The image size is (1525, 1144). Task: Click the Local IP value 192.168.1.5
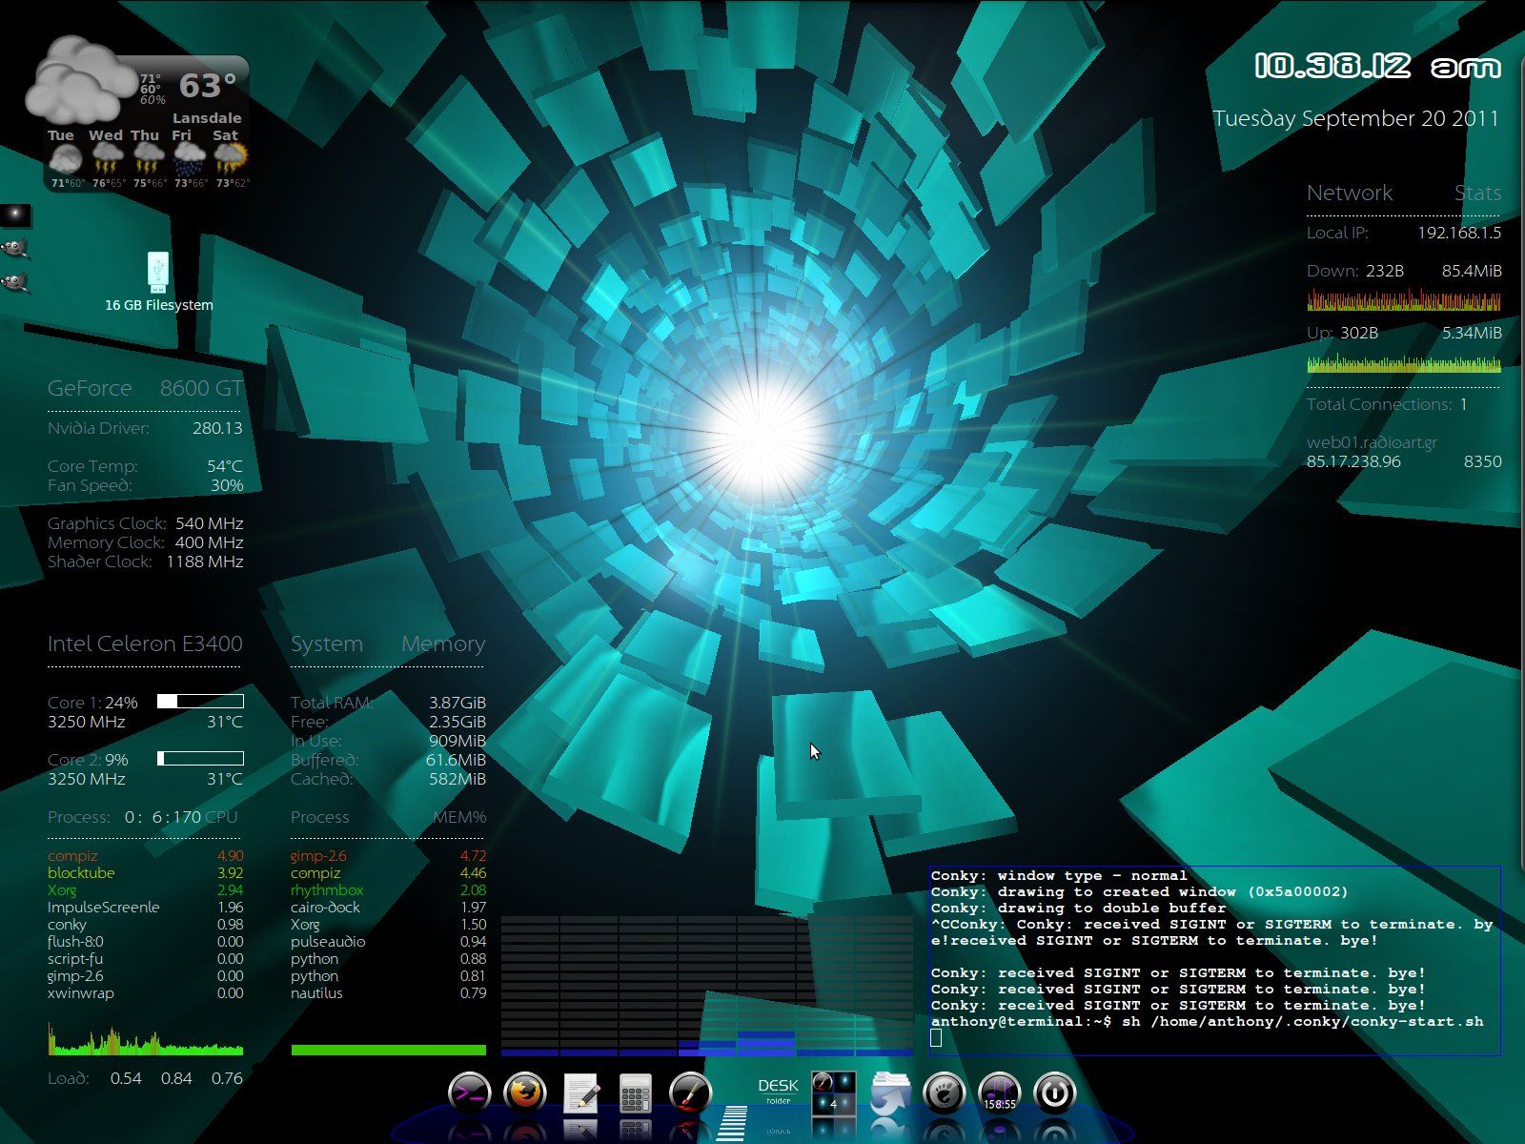tap(1458, 233)
